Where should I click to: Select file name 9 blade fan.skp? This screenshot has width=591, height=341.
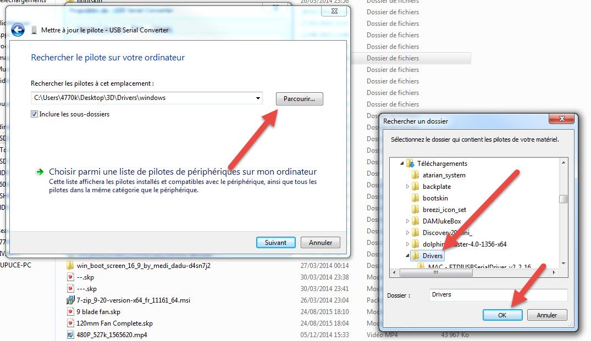(98, 312)
